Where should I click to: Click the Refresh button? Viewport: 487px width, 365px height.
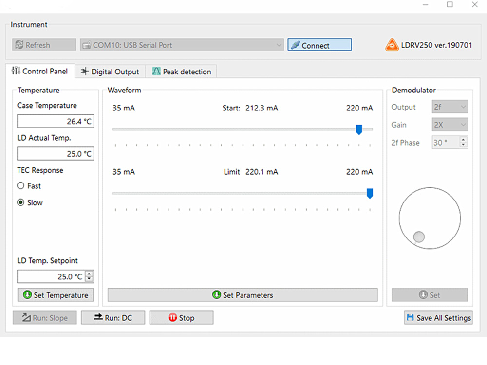pyautogui.click(x=44, y=45)
